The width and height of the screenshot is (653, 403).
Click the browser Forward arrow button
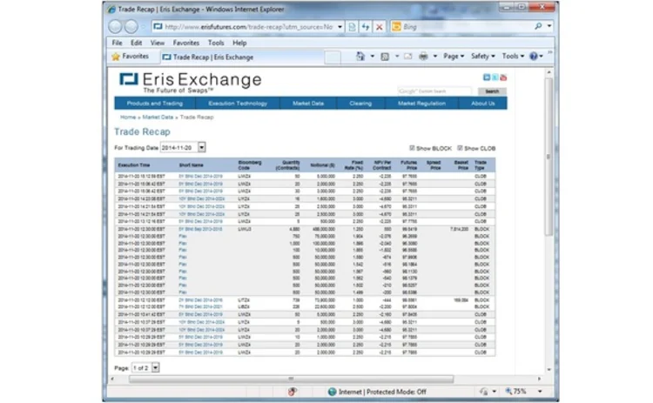[131, 27]
